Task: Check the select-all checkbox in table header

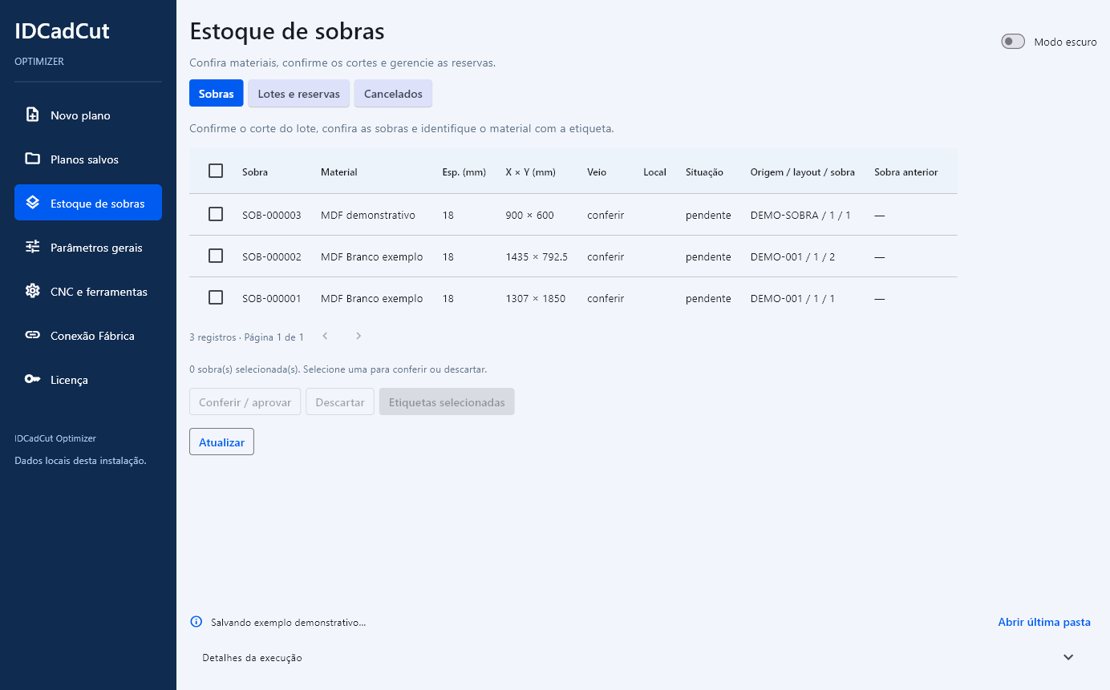Action: click(216, 171)
